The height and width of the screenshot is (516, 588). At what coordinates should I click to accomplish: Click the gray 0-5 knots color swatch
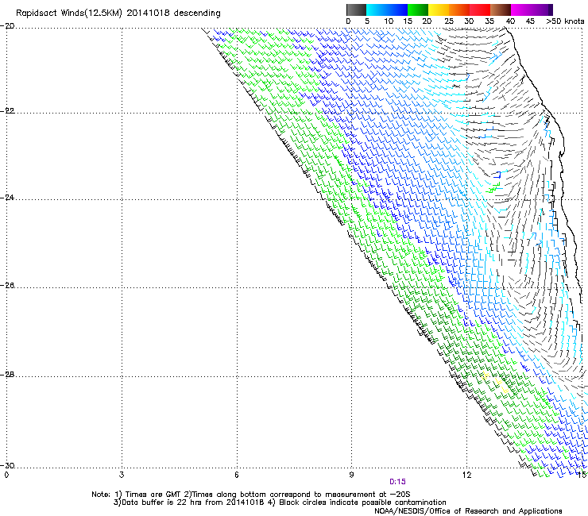point(356,10)
